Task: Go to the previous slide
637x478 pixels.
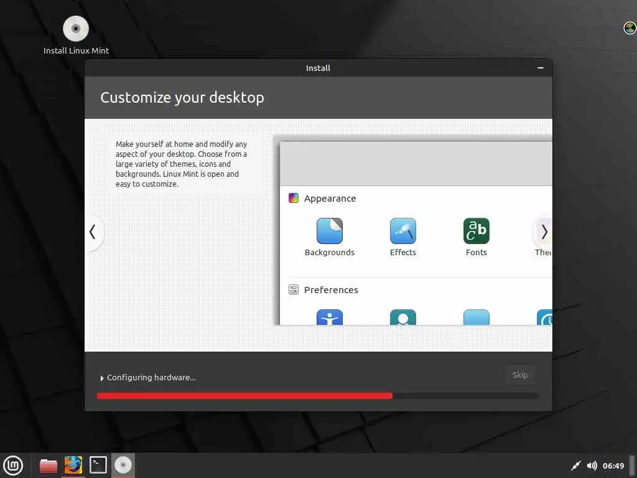Action: coord(93,232)
